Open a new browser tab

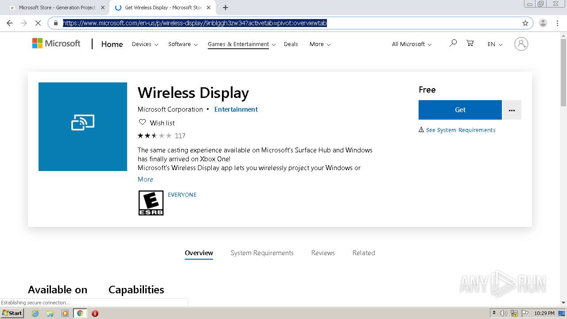coord(225,8)
